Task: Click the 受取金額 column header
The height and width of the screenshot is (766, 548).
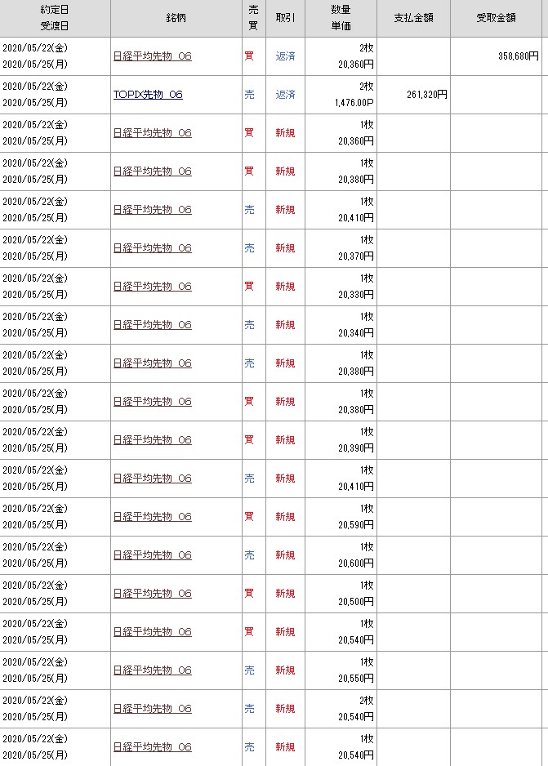Action: click(x=499, y=19)
